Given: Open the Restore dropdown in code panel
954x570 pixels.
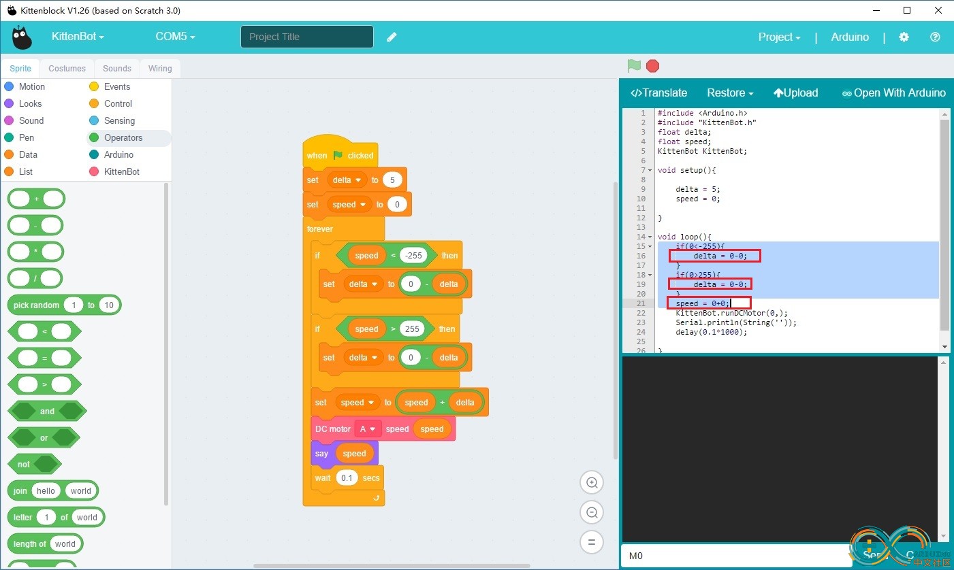Looking at the screenshot, I should pos(730,93).
